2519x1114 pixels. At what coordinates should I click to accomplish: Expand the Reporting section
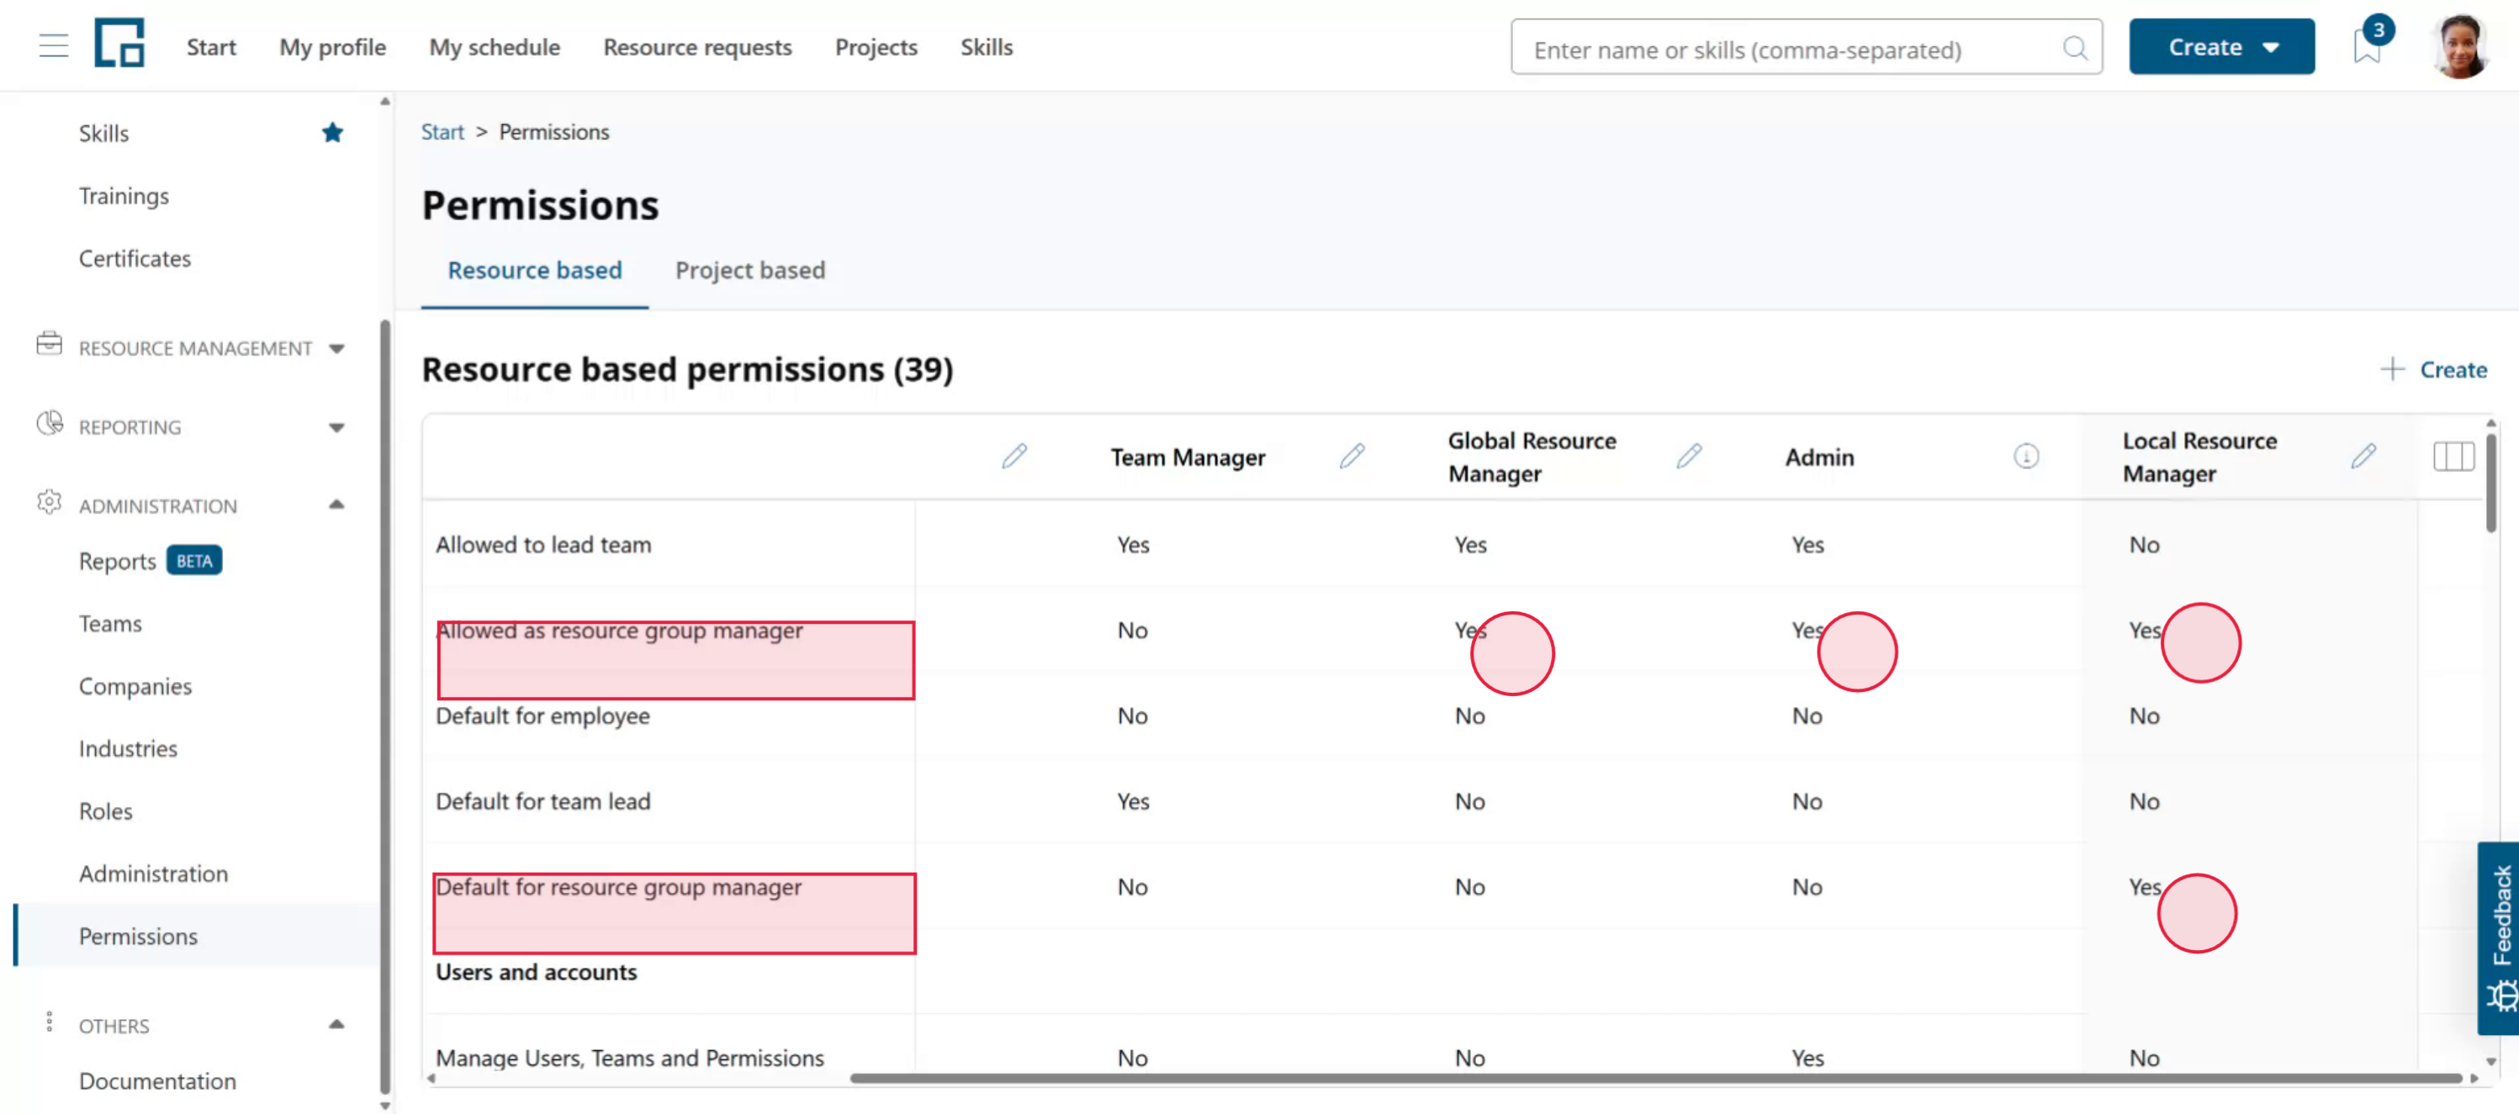pos(336,428)
